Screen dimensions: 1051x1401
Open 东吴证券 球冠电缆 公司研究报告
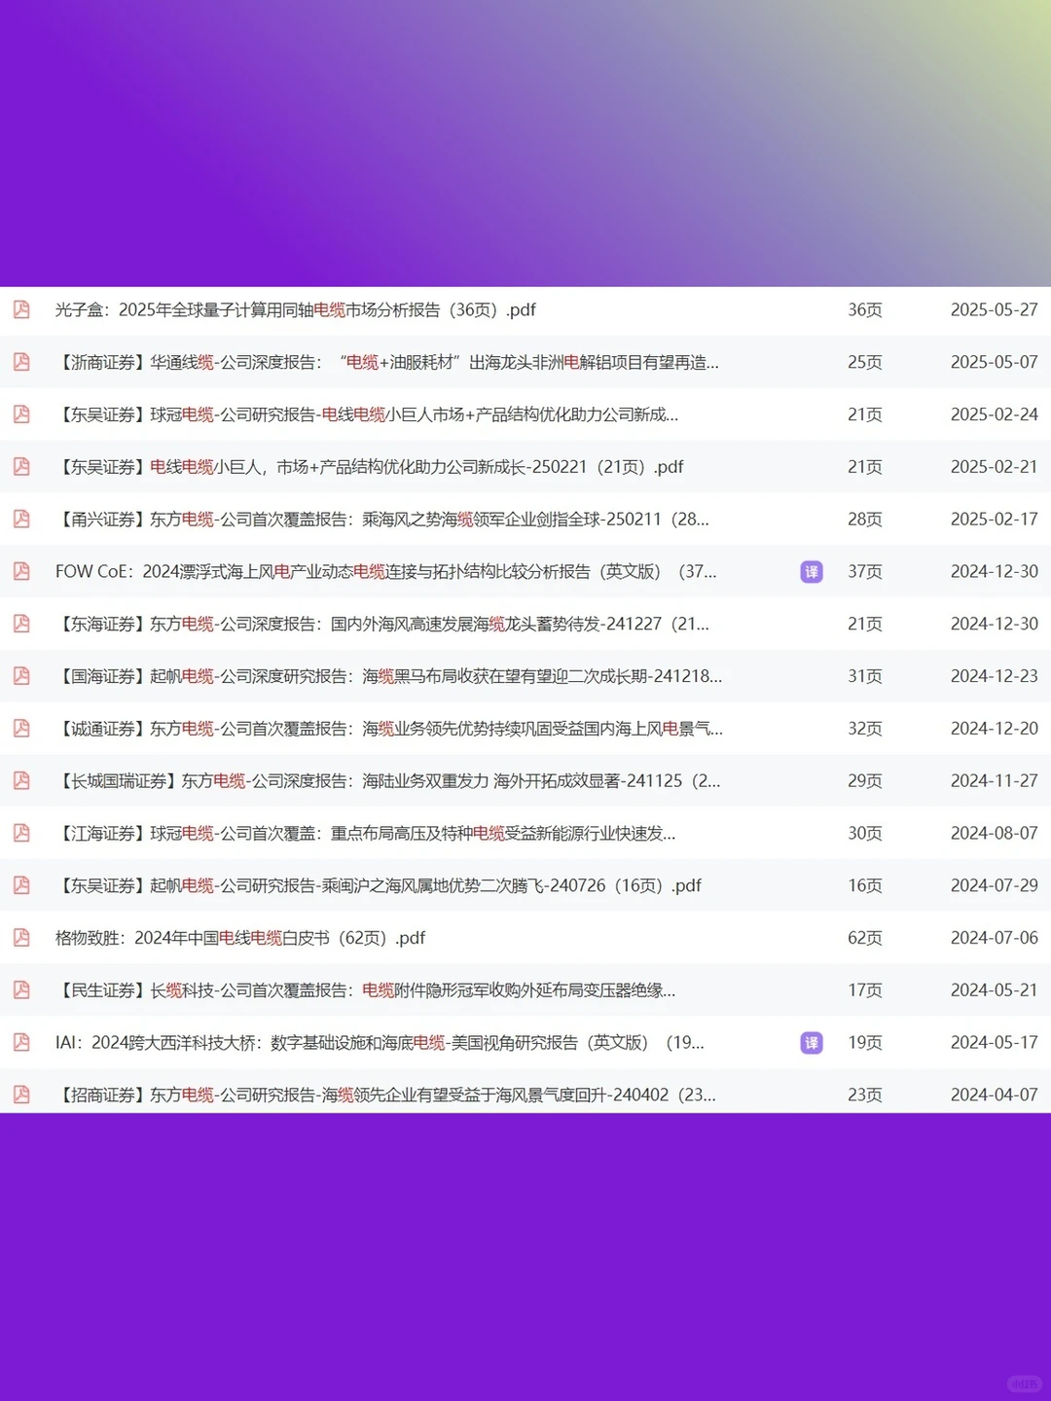[x=367, y=414]
